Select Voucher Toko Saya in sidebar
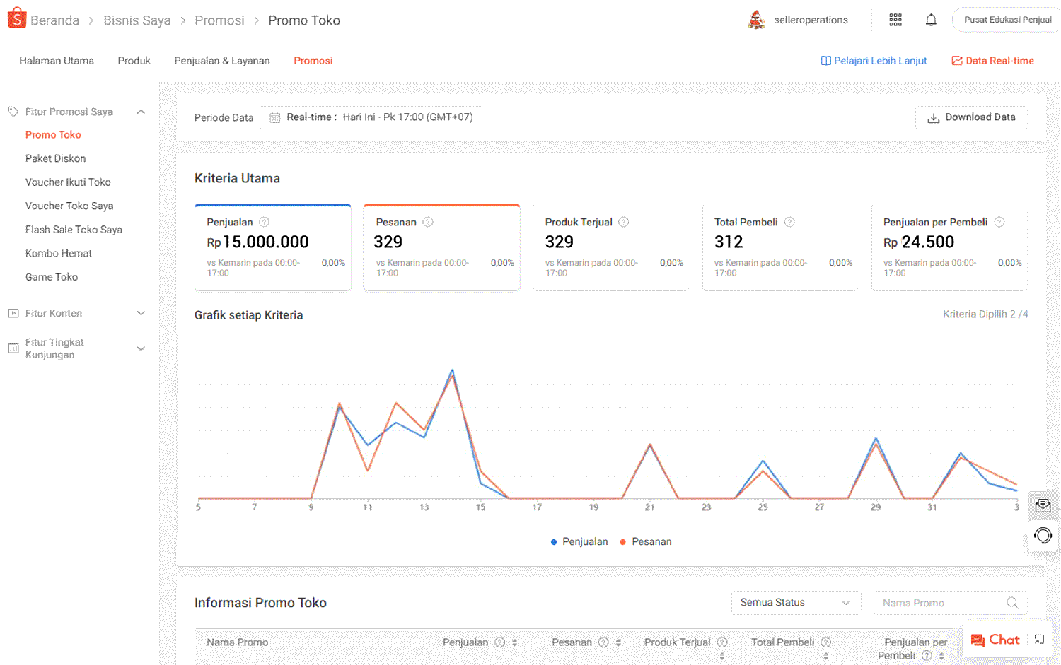This screenshot has width=1061, height=665. click(x=69, y=206)
